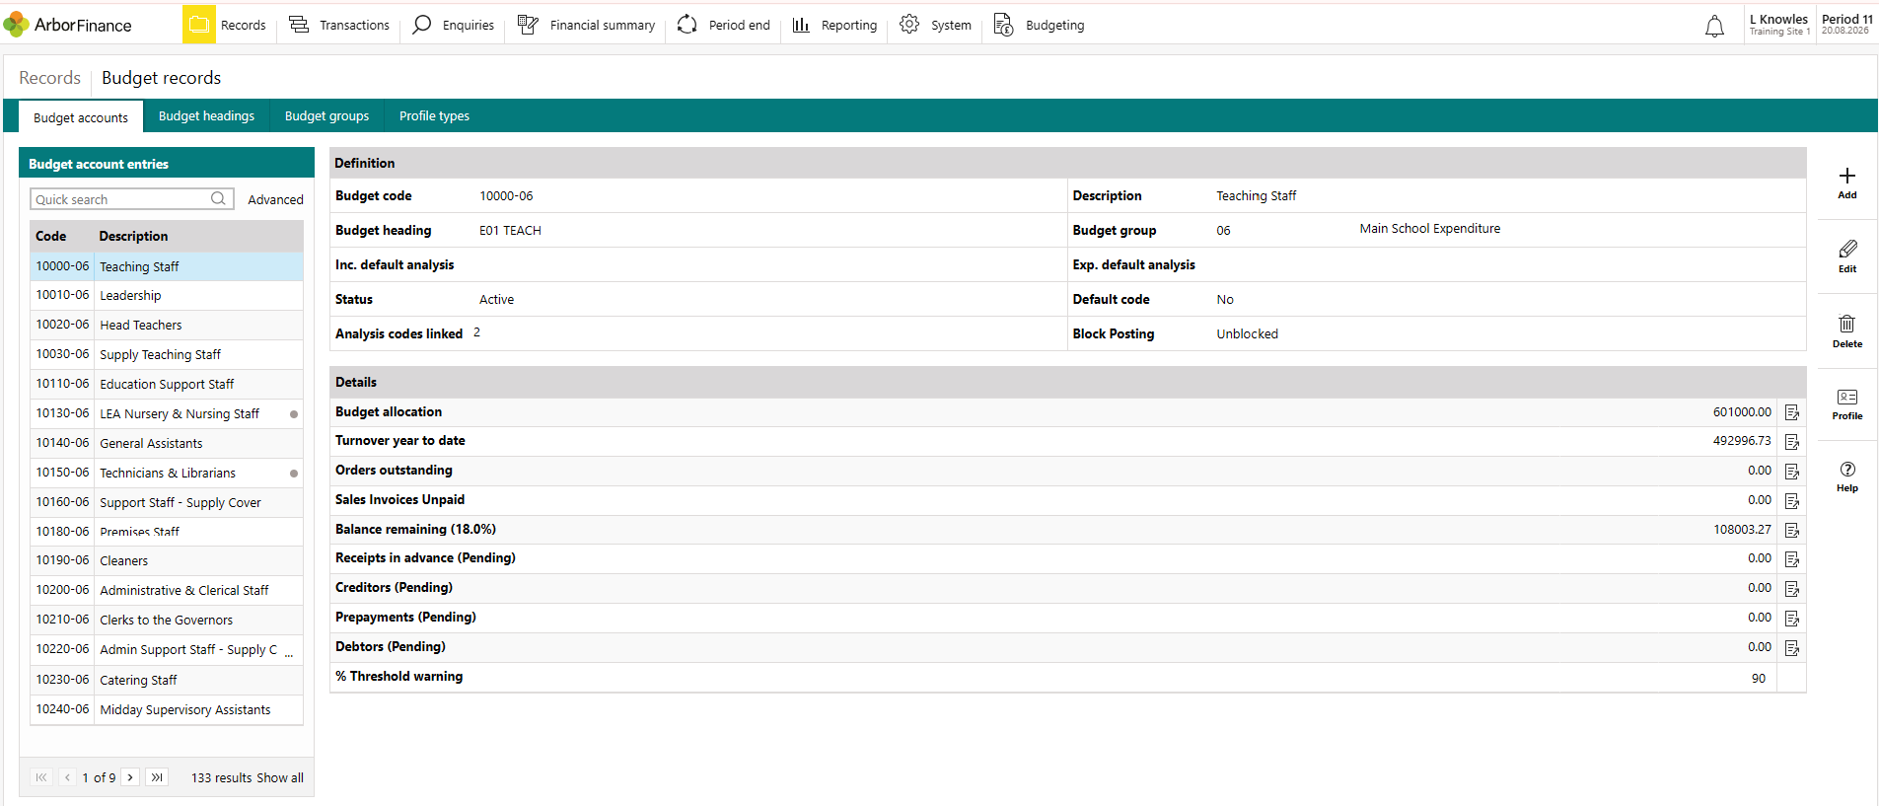
Task: Click the Financial summary icon
Action: coord(528,25)
